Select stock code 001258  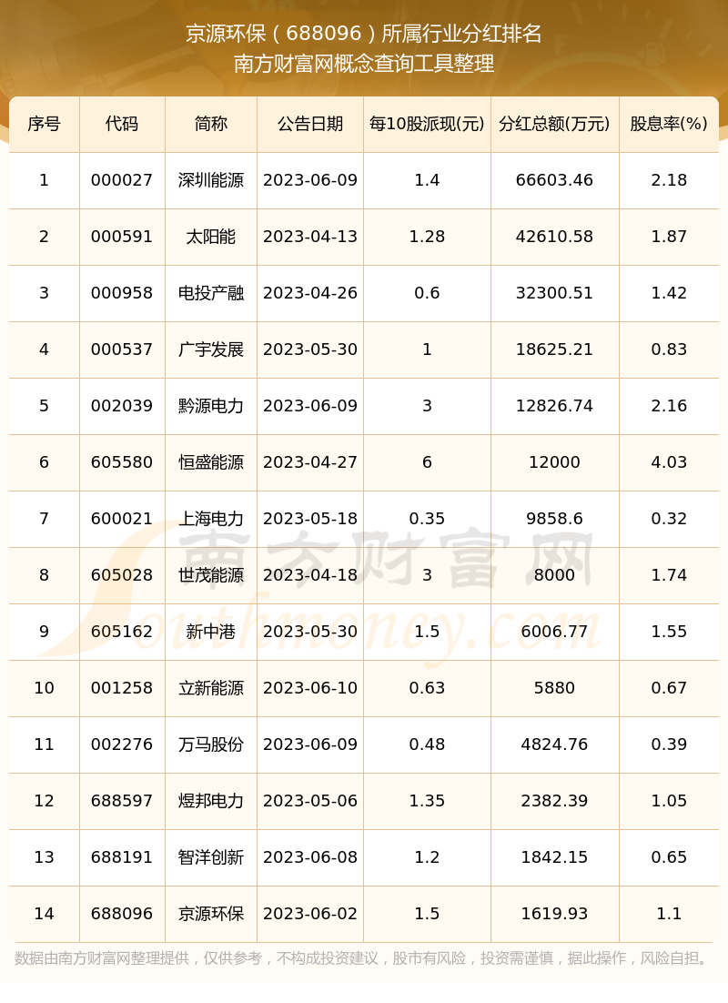122,688
